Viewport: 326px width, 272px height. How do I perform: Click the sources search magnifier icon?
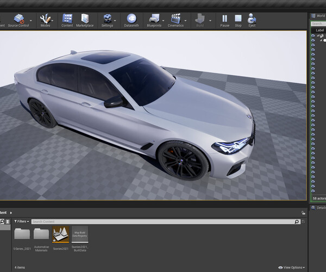(2, 221)
